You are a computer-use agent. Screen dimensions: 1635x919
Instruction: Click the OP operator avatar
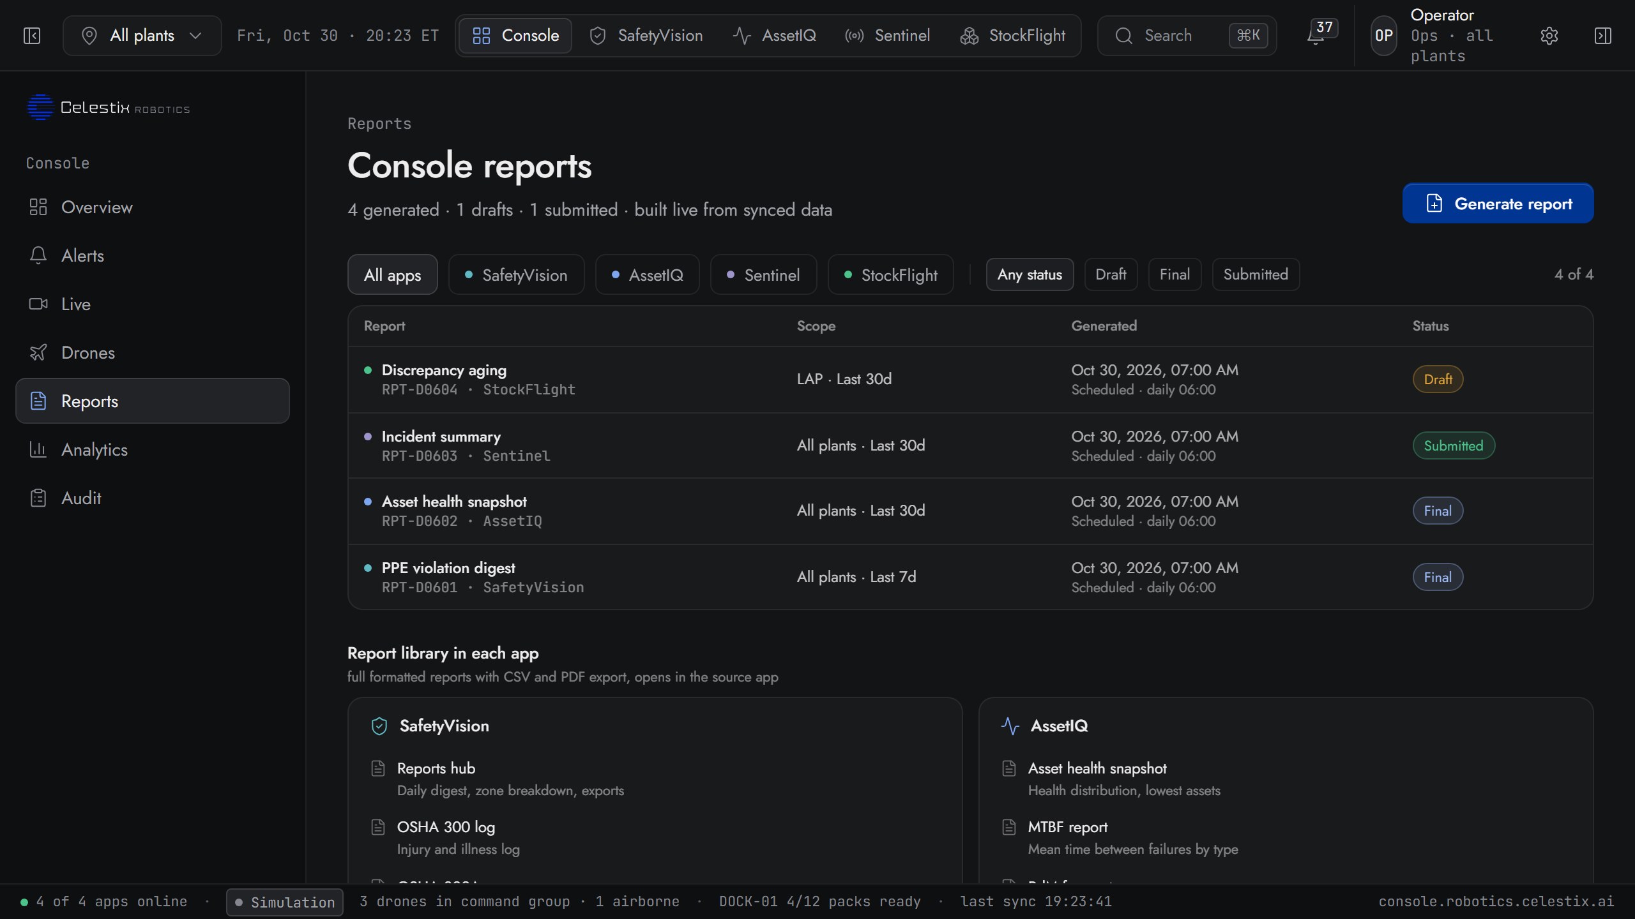(x=1383, y=36)
